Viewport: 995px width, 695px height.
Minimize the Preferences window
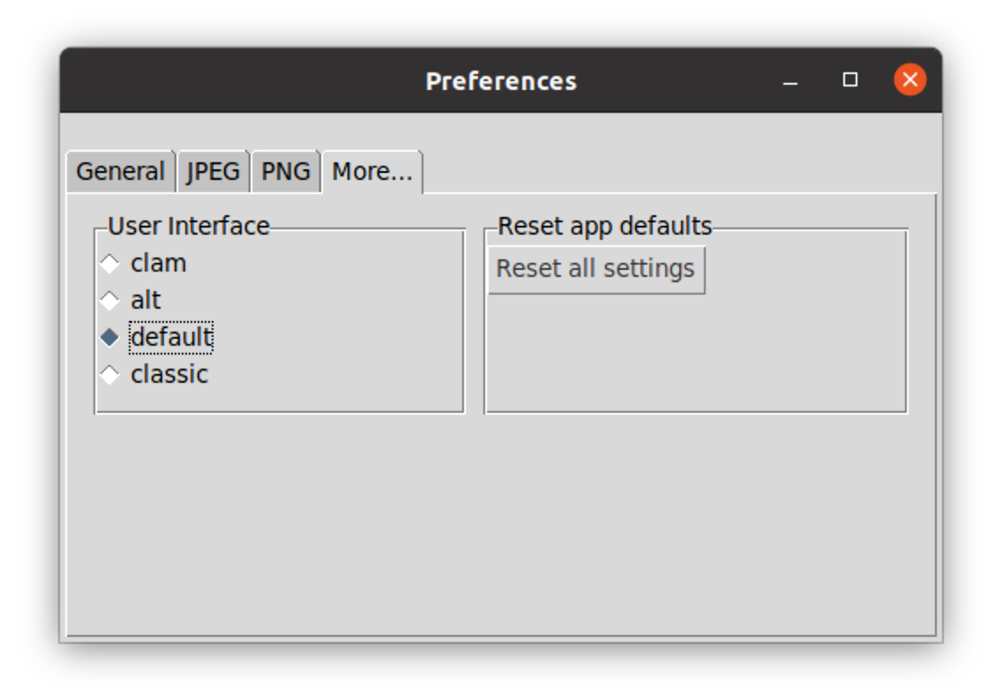[790, 81]
